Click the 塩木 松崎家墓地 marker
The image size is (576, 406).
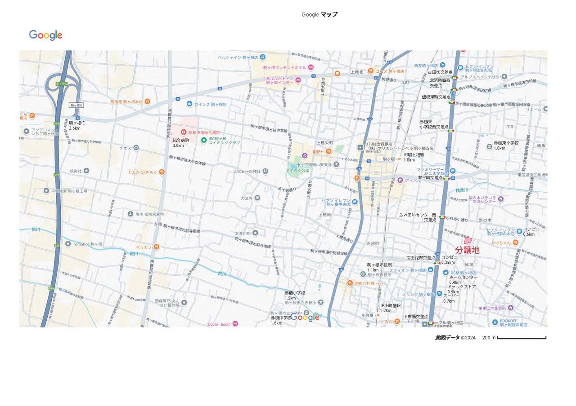point(130,214)
